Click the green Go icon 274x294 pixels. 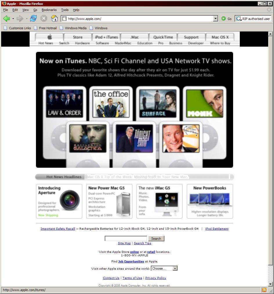click(x=224, y=19)
